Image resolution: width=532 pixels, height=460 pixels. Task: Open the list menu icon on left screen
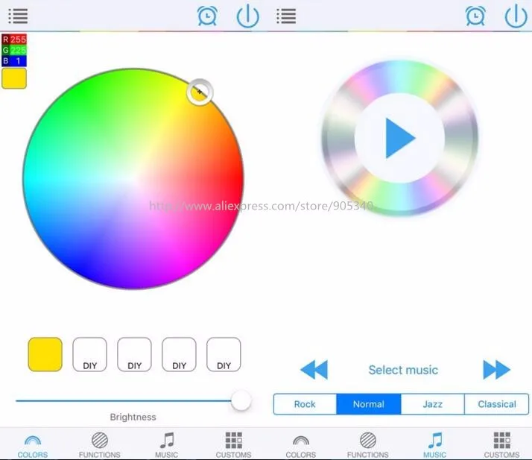pyautogui.click(x=18, y=16)
